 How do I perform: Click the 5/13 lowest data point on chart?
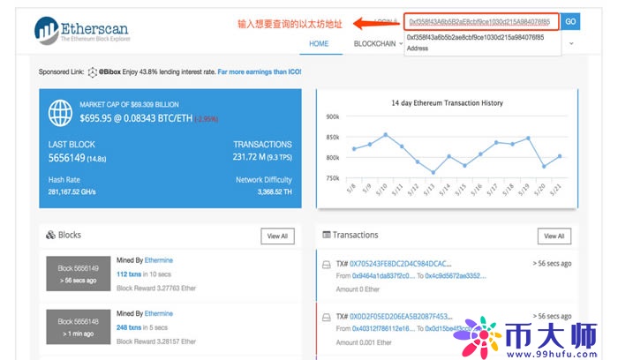coord(433,172)
